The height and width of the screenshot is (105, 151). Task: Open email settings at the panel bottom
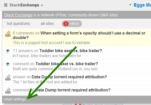point(15,99)
